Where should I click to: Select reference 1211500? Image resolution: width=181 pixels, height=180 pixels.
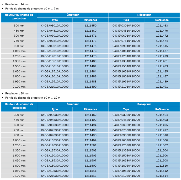pyautogui.click(x=162, y=140)
